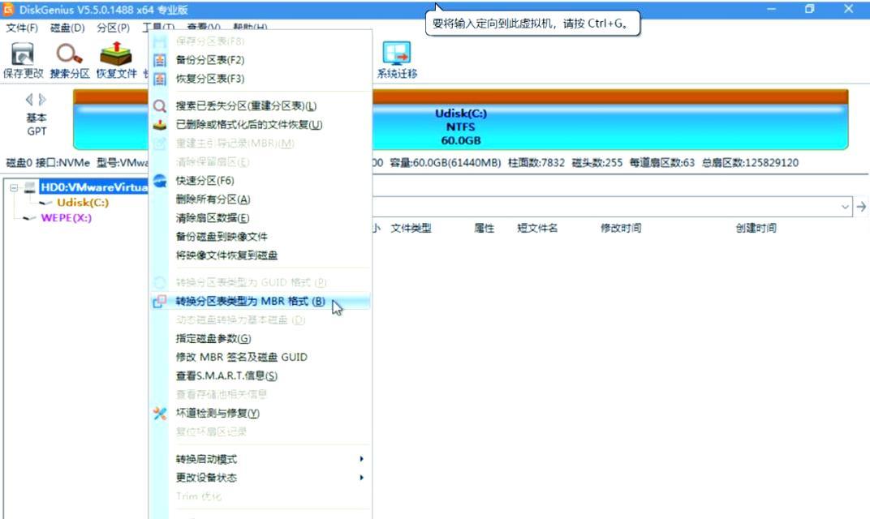Click the HD0 hard disk icon in tree
Viewport: 870px width, 519px height.
30,187
